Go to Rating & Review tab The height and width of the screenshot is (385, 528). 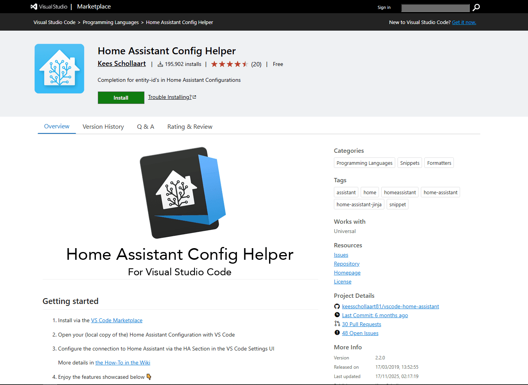tap(190, 127)
